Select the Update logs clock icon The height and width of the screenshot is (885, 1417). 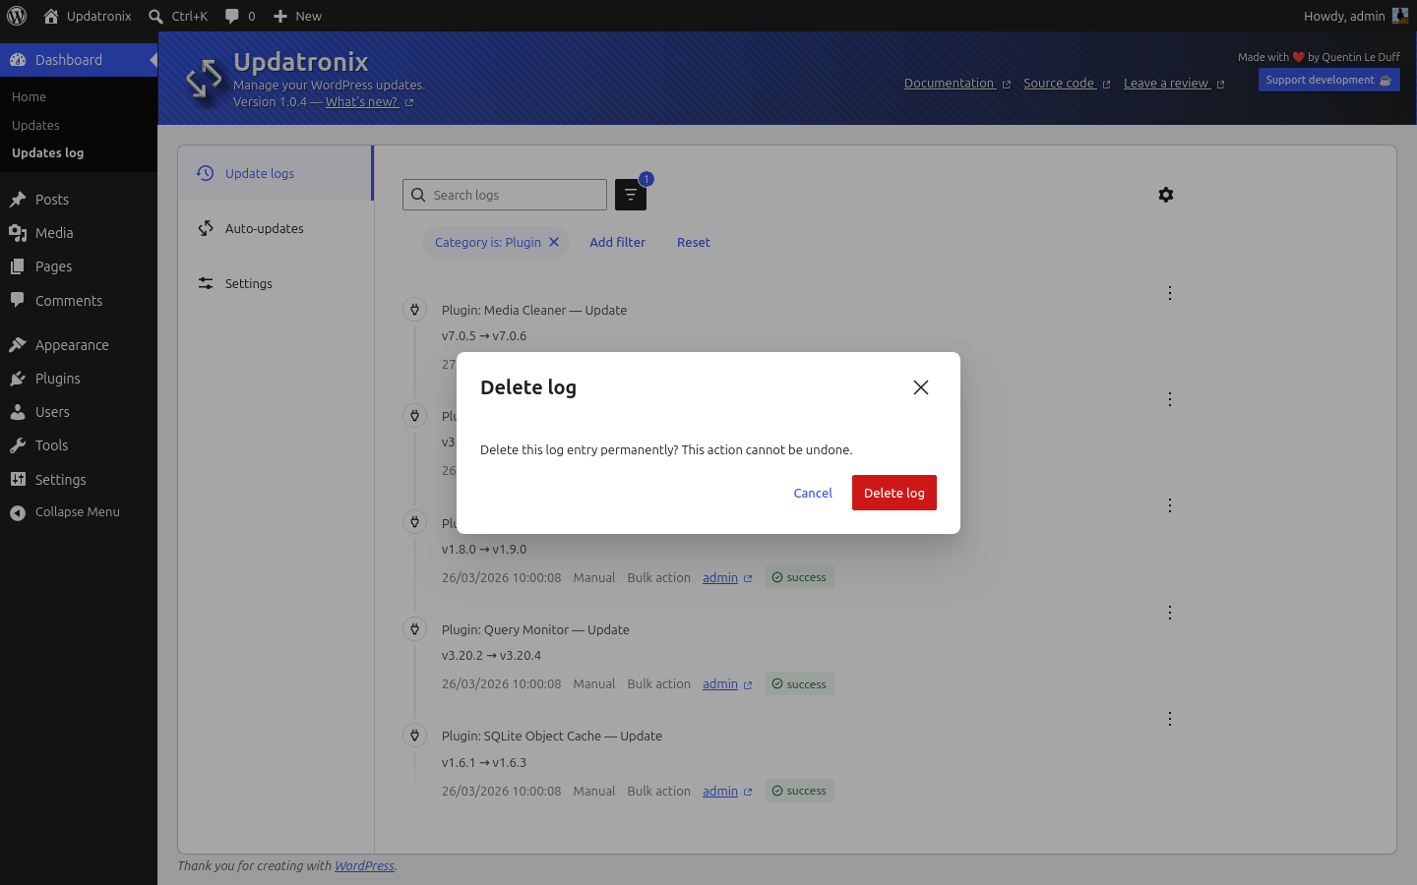(205, 172)
